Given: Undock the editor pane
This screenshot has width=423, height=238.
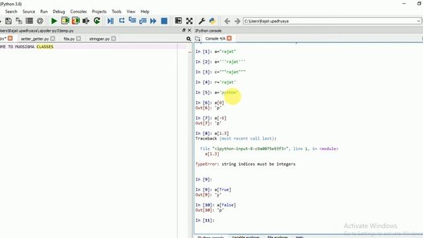Looking at the screenshot, I should 184,30.
